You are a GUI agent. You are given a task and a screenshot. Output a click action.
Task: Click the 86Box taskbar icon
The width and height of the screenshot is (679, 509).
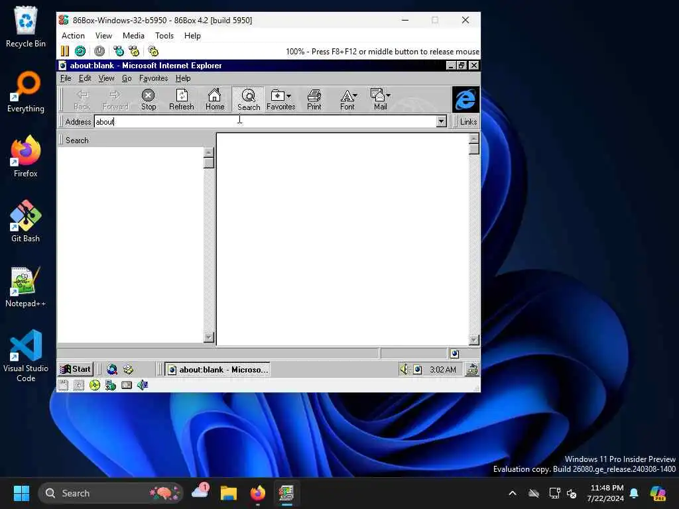click(x=286, y=493)
